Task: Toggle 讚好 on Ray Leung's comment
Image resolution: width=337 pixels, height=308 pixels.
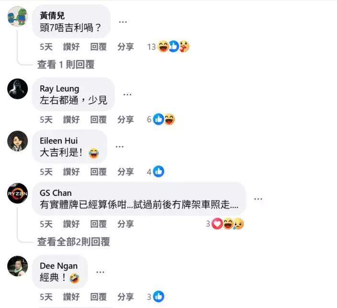Action: tap(71, 119)
